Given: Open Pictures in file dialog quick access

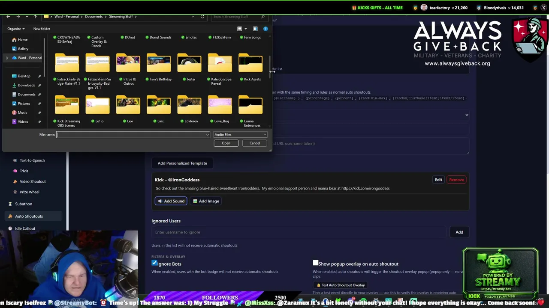Looking at the screenshot, I should [24, 104].
